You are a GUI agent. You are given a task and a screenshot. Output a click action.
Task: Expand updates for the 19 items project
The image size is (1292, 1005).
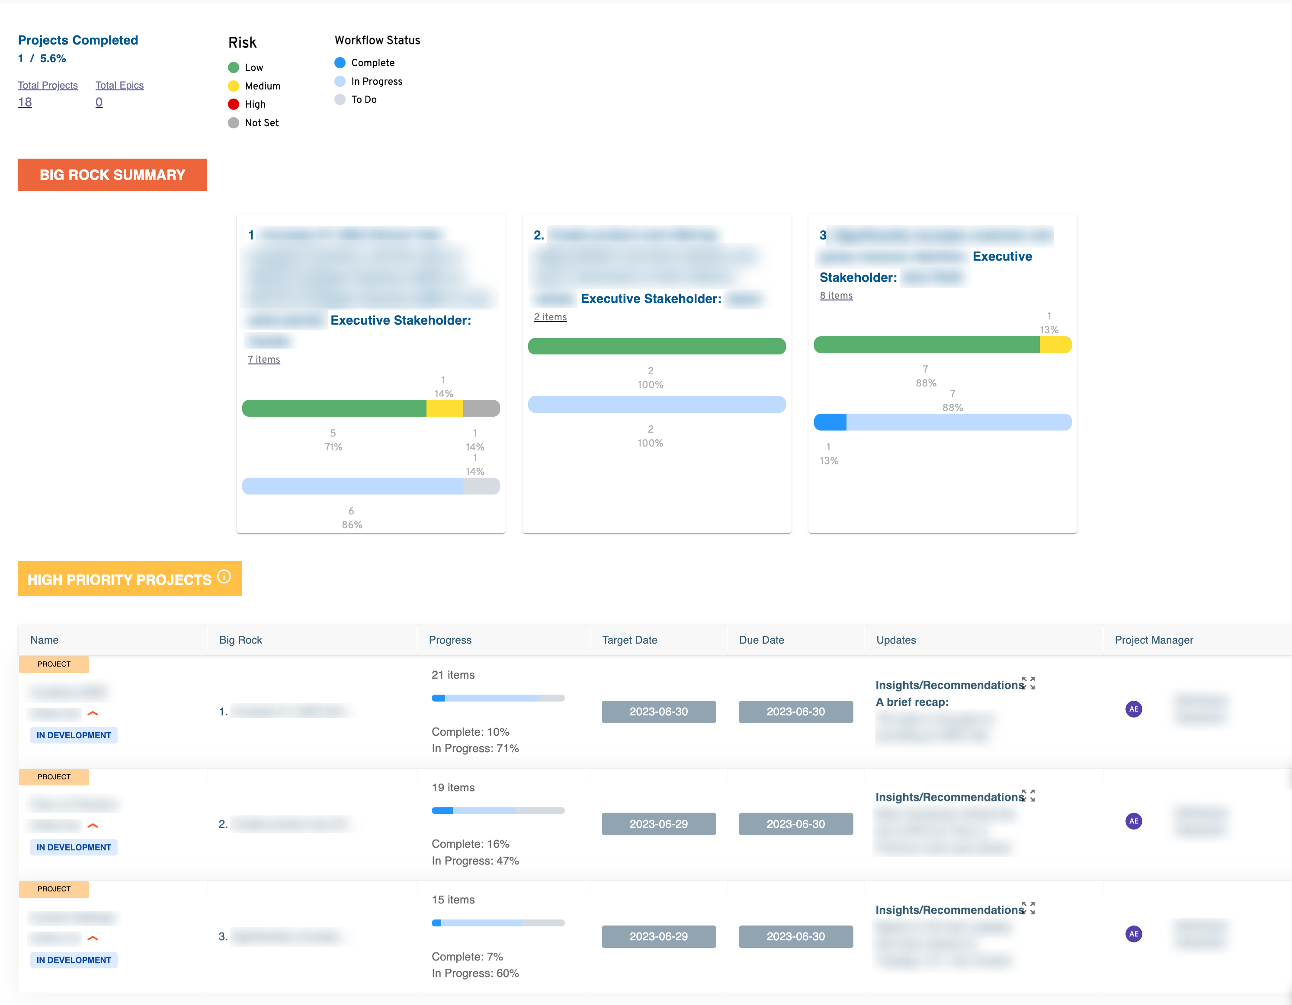(x=1028, y=796)
